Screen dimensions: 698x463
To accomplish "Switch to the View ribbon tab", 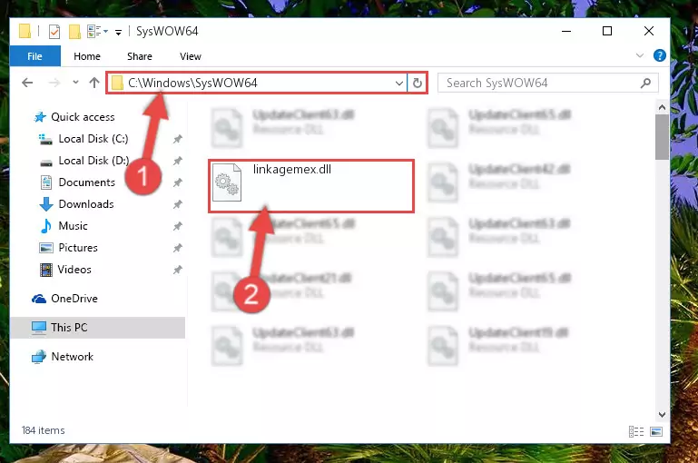I will [190, 56].
